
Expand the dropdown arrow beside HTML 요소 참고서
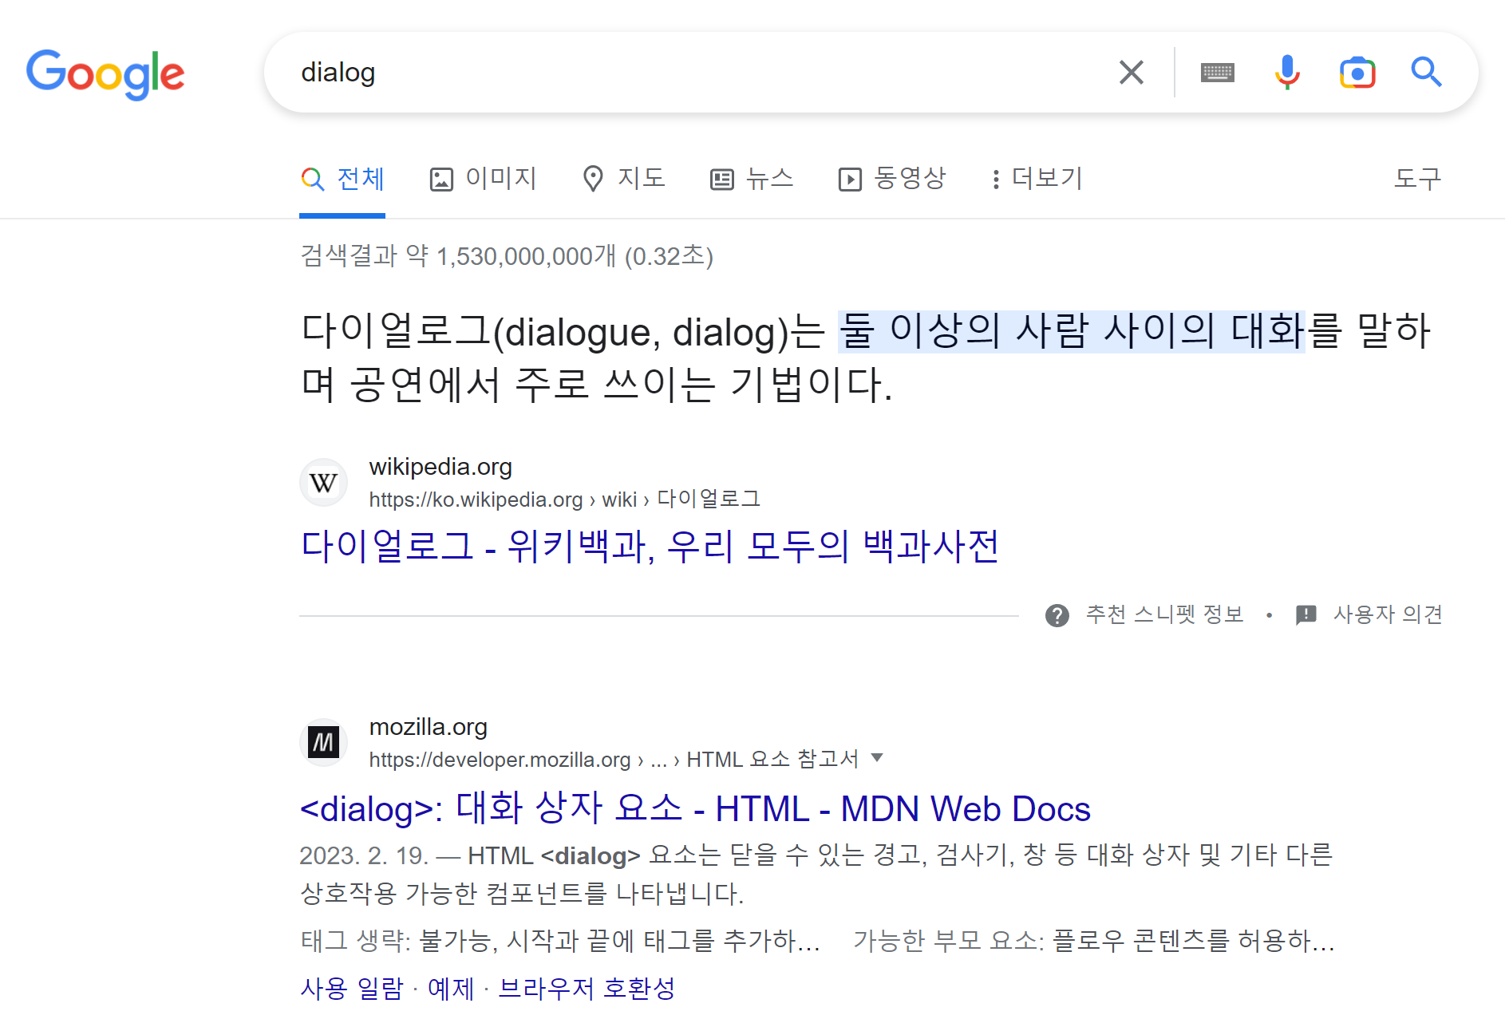click(x=877, y=757)
